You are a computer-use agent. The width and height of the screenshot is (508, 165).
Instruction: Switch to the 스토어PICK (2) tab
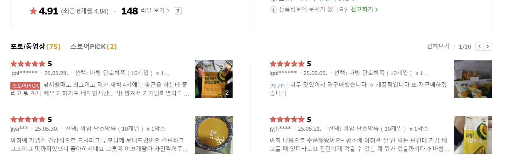click(93, 47)
